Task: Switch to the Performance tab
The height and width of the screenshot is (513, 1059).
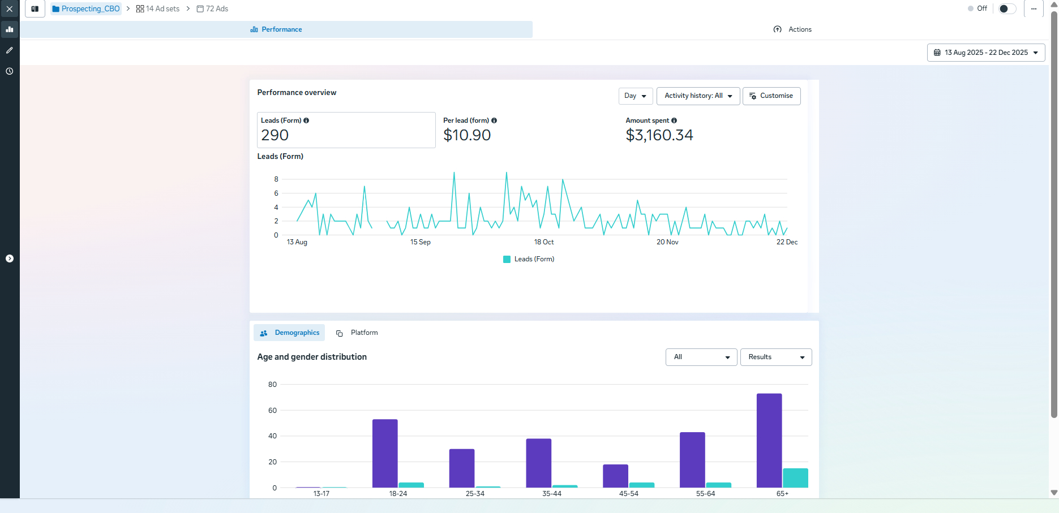Action: tap(276, 29)
